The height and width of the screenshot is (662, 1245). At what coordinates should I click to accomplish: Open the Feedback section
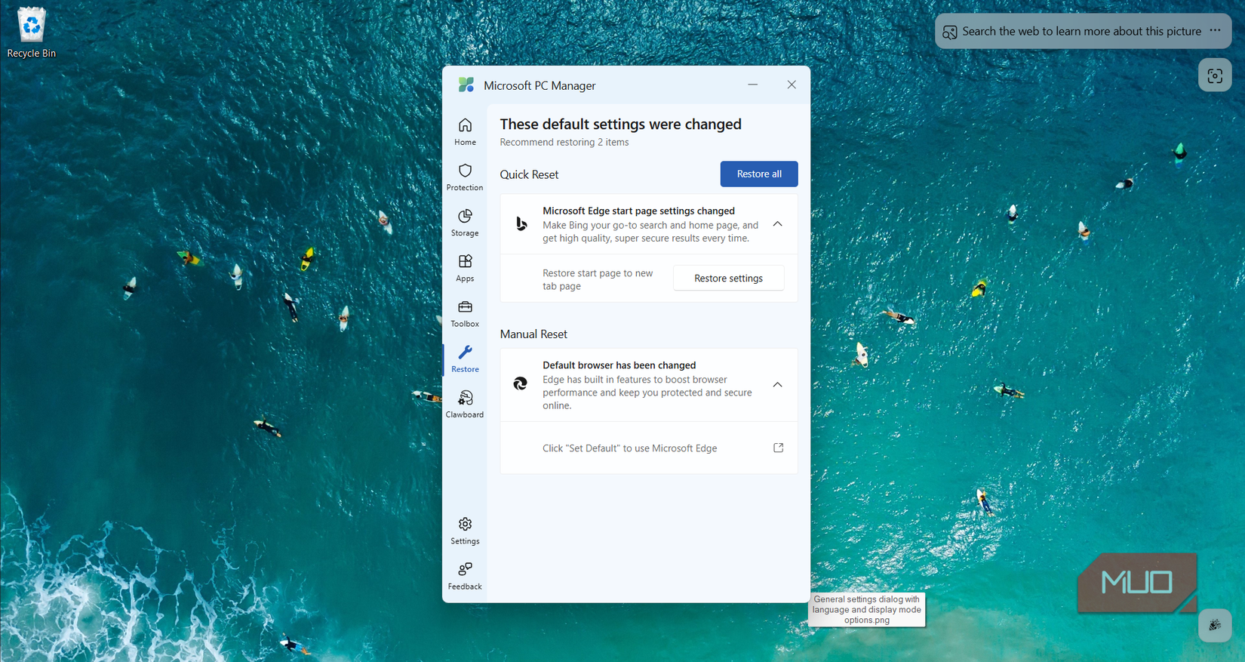click(465, 576)
